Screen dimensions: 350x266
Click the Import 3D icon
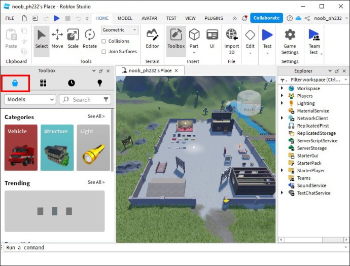click(232, 40)
